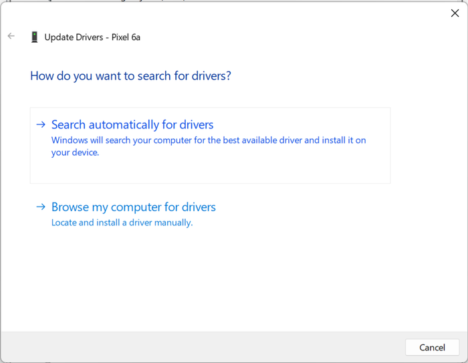Click 'Locate and install a driver manually' text

tap(122, 223)
